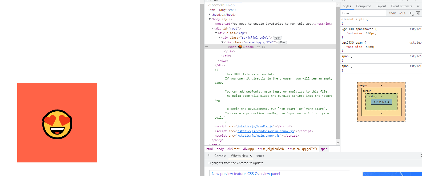Add a new style rule with plus icon
422x176 pixels.
click(411, 13)
